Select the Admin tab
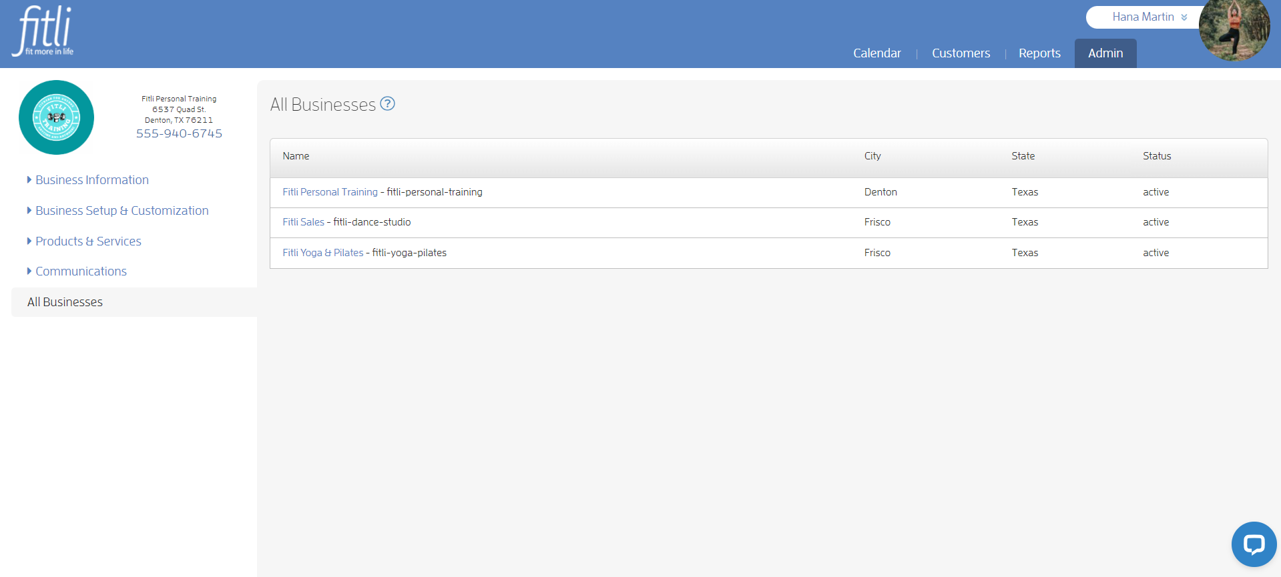 (x=1105, y=53)
